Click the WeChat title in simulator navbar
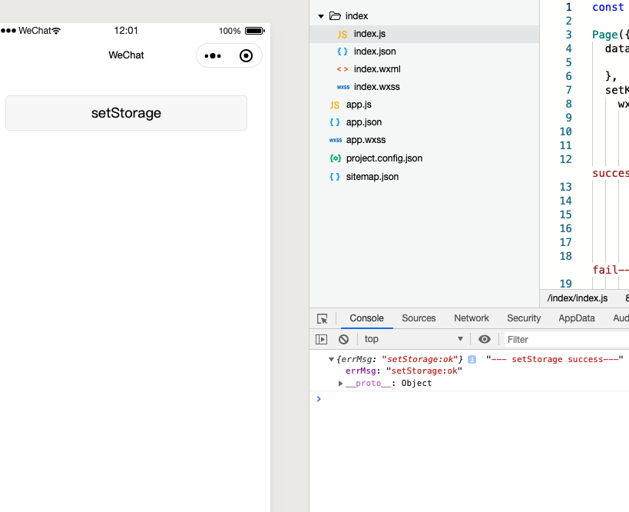This screenshot has width=629, height=512. click(126, 55)
